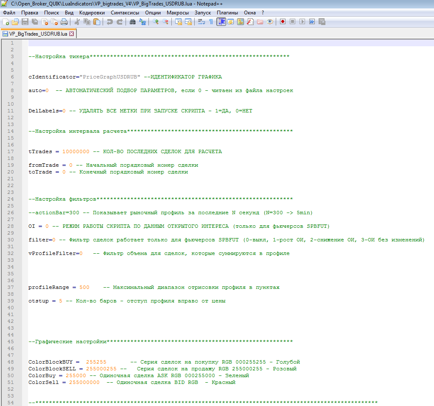Open Find with the binoculars icon
434x406 pixels.
tap(133, 22)
